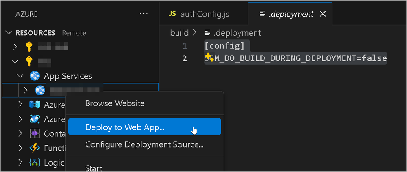Click the blurred web app's globe icon

(40, 90)
